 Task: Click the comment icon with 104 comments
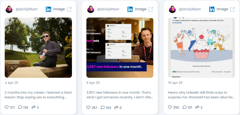click(x=102, y=107)
